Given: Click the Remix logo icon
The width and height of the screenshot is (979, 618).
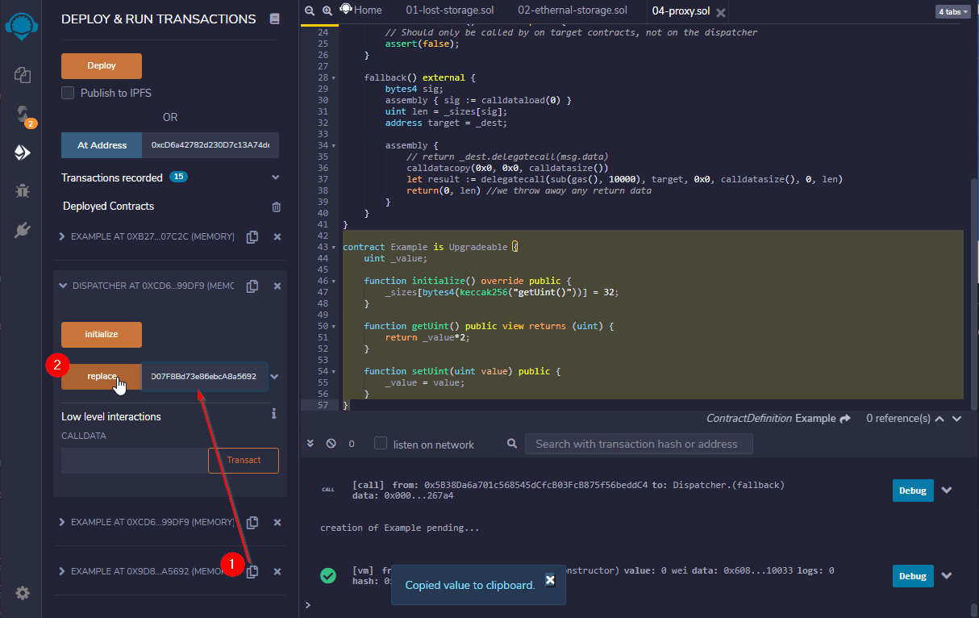Looking at the screenshot, I should coord(23,24).
